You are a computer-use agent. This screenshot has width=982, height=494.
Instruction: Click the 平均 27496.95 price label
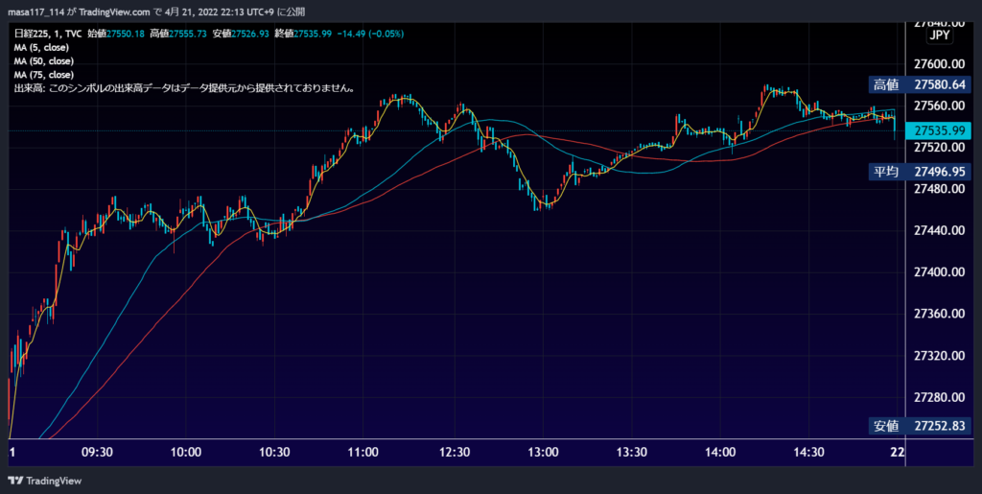coord(920,172)
